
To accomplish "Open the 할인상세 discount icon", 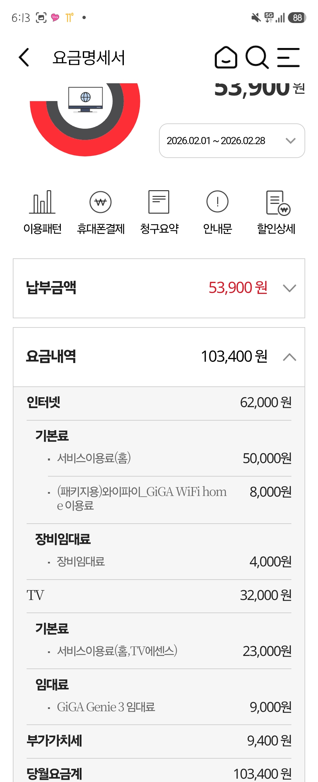I will tap(278, 202).
